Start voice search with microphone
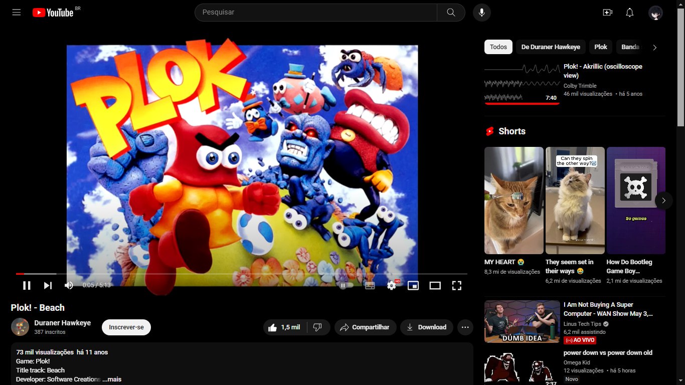This screenshot has width=685, height=385. [481, 13]
